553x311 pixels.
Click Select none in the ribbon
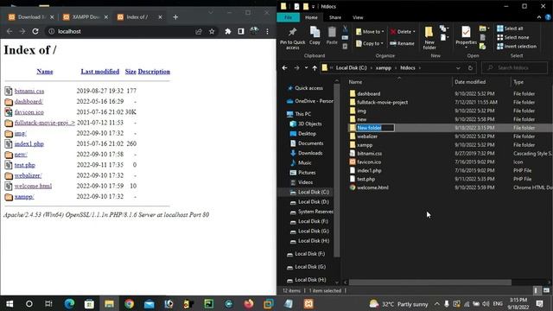(x=512, y=37)
